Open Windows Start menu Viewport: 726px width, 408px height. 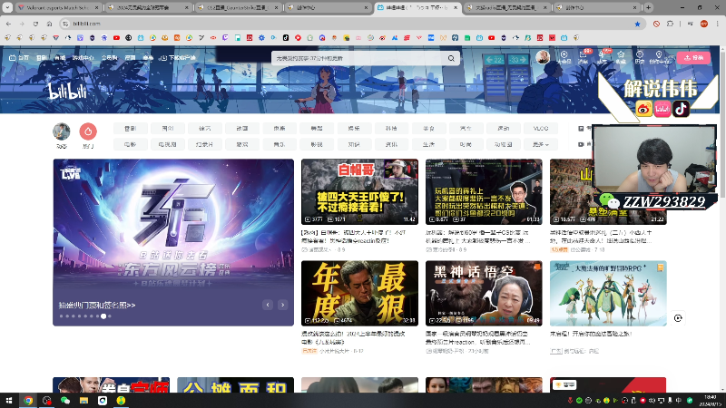click(x=9, y=401)
